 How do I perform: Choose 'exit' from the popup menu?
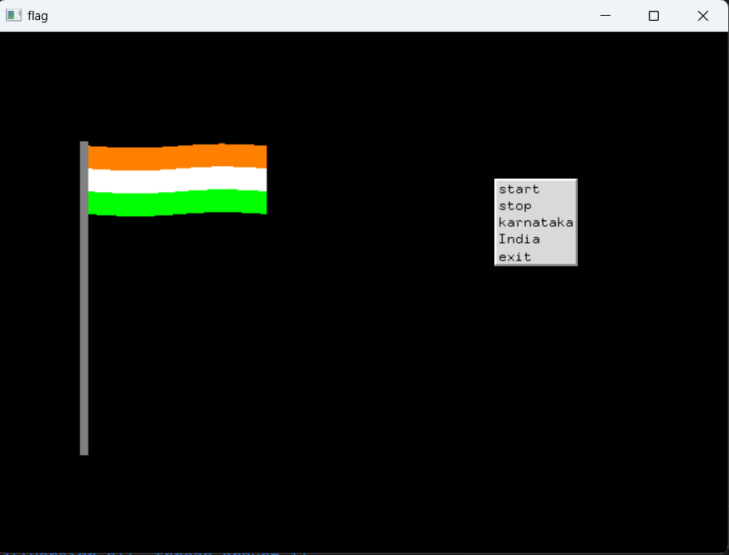(x=535, y=256)
